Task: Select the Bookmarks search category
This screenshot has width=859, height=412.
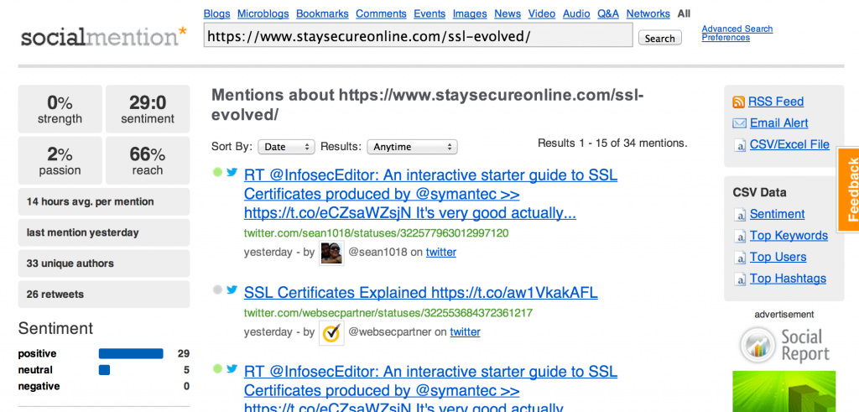Action: tap(322, 13)
